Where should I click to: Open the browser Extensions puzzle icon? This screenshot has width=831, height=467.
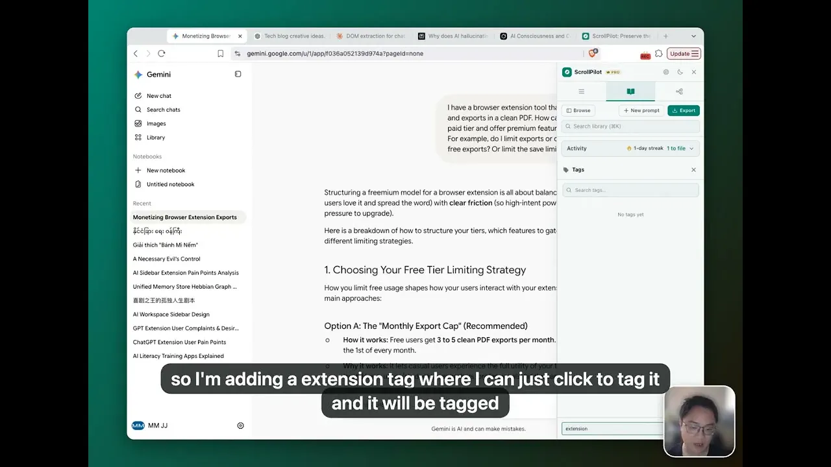pos(659,54)
